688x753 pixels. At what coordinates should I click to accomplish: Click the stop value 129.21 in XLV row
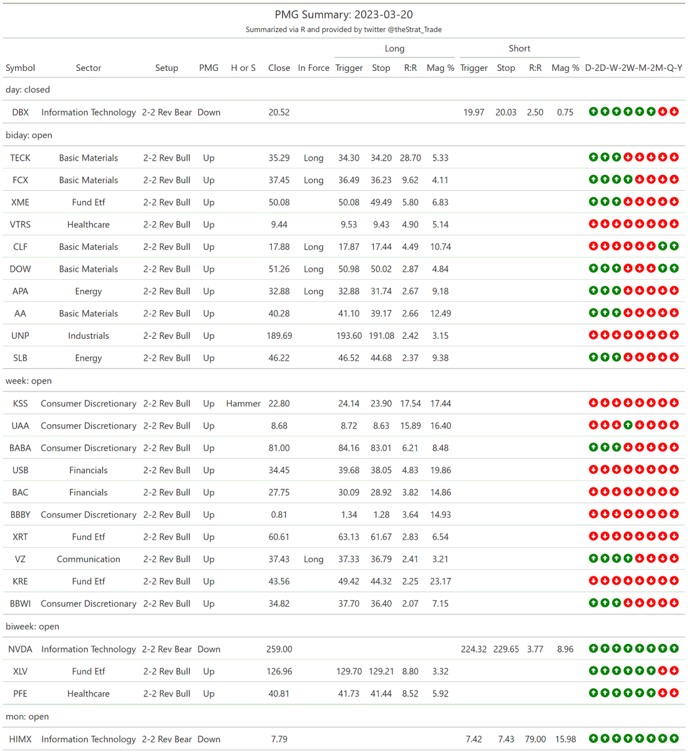381,671
